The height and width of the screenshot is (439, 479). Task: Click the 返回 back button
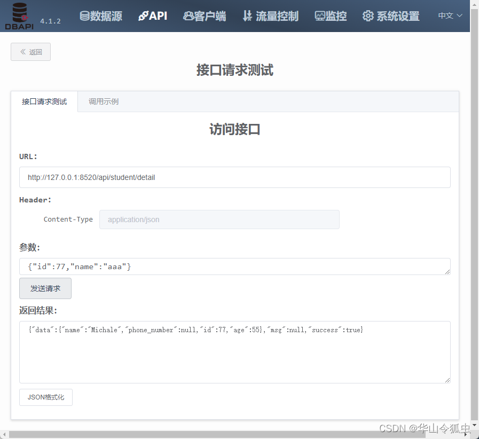click(x=30, y=51)
